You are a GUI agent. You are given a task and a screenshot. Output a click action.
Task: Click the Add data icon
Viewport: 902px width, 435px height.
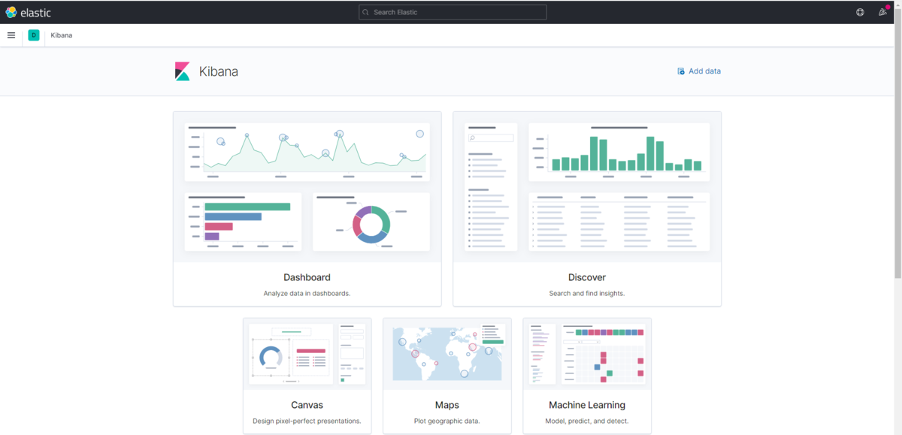tap(681, 71)
